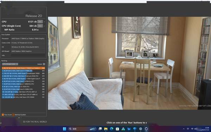Open the Windows Start menu
211x132 pixels.
65,129
